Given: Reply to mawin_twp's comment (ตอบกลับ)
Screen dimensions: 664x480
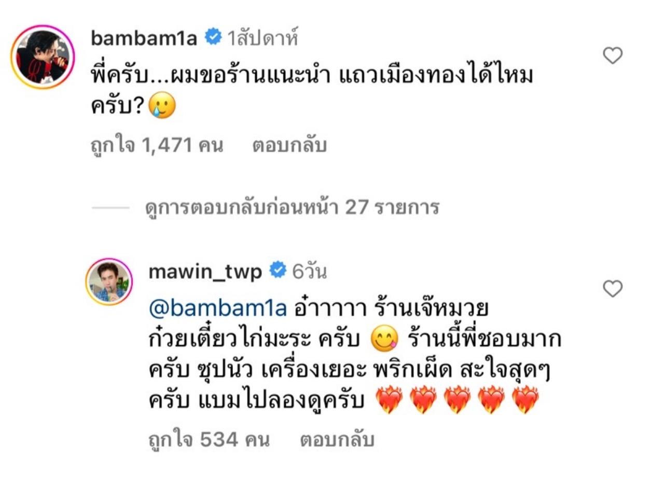Looking at the screenshot, I should click(x=337, y=440).
